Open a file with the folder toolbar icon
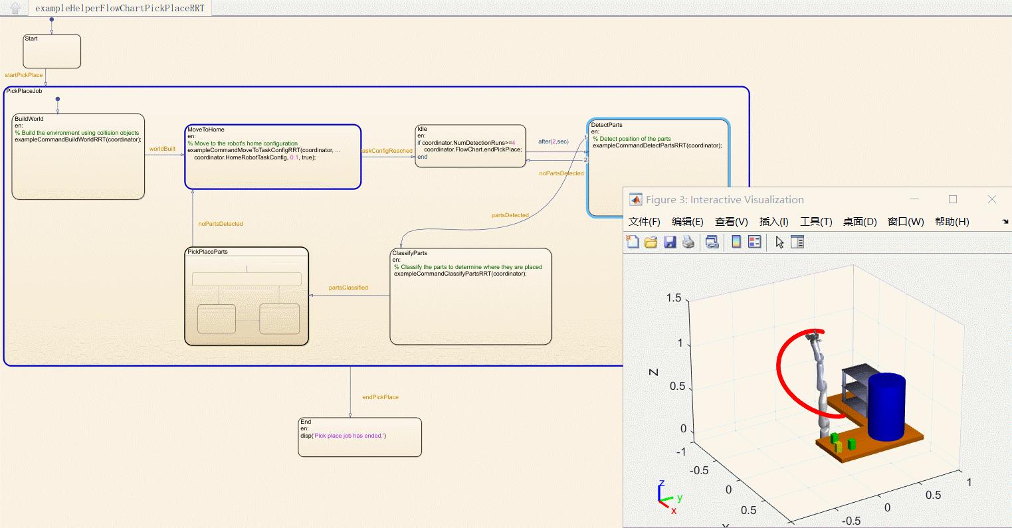Screen dimensions: 1012x528 651,241
